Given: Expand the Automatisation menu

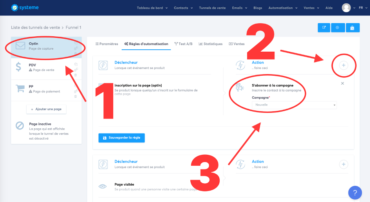Looking at the screenshot, I should (283, 8).
